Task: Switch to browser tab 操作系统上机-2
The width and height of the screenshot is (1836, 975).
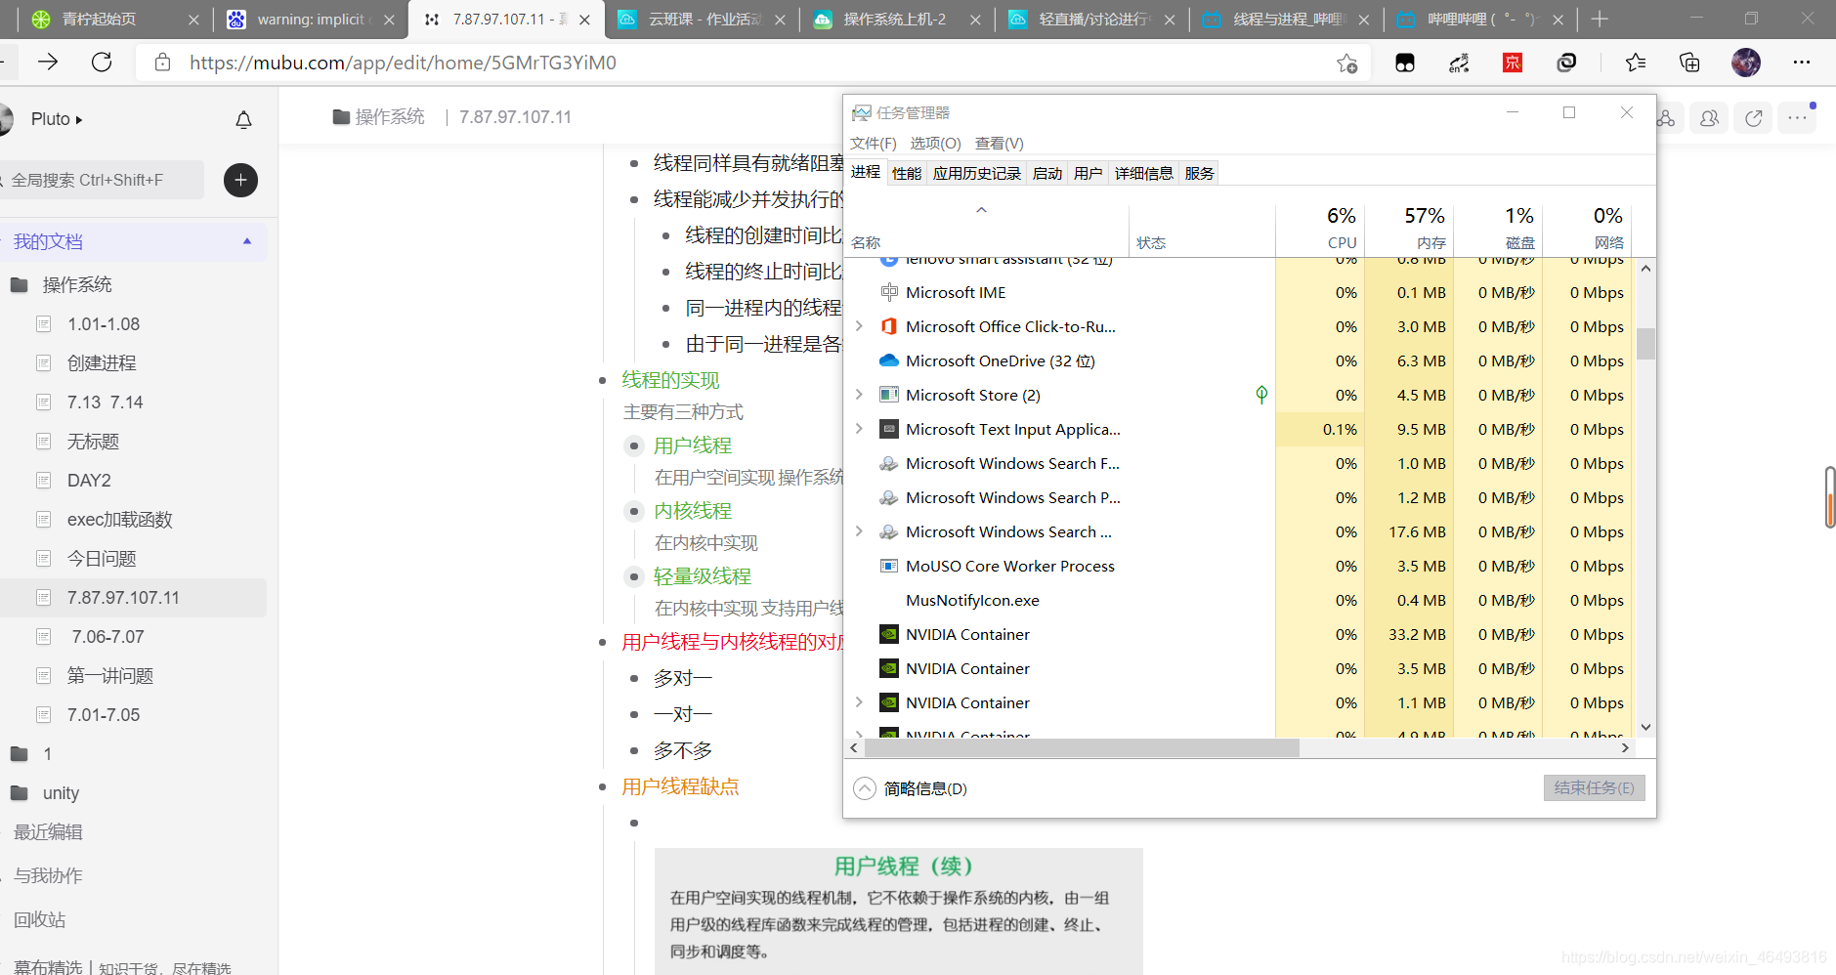Action: click(895, 20)
